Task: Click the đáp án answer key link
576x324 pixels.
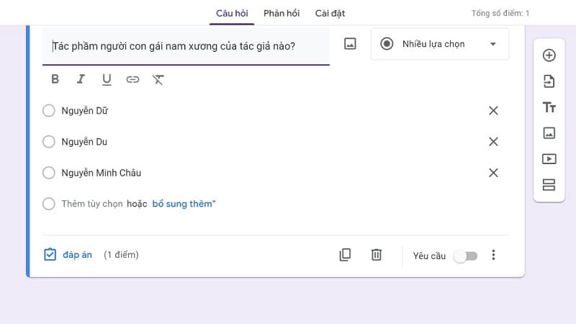Action: click(77, 255)
